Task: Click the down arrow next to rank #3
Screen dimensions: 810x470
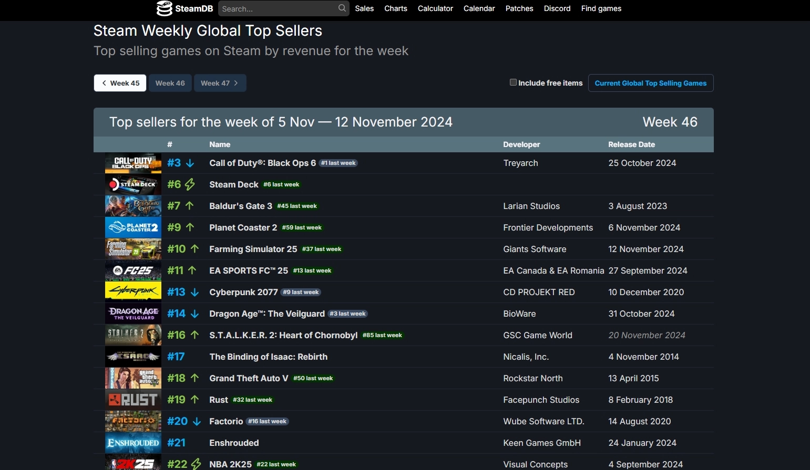Action: coord(190,163)
